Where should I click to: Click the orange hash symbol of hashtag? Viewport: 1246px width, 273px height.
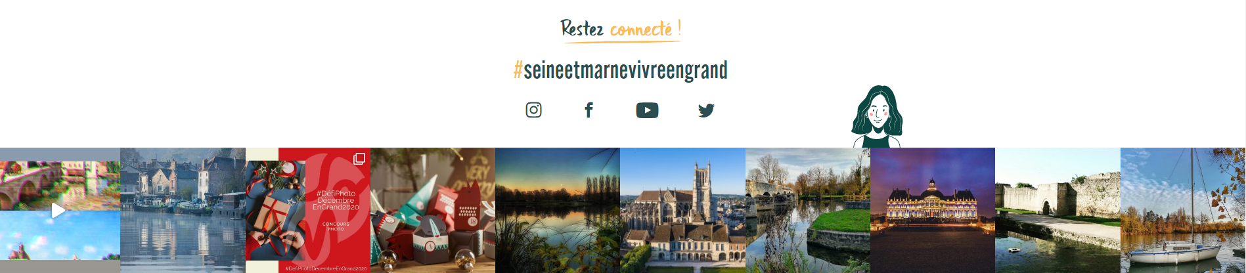[518, 70]
